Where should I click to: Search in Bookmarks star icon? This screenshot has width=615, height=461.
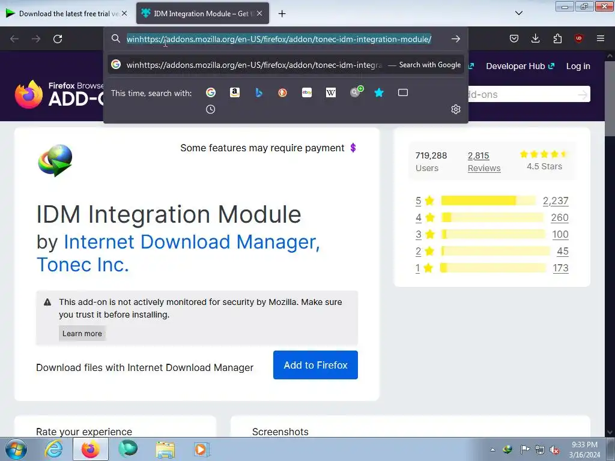(x=379, y=92)
